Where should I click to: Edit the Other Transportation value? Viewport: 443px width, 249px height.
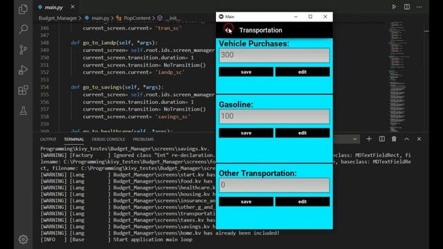[x=302, y=201]
